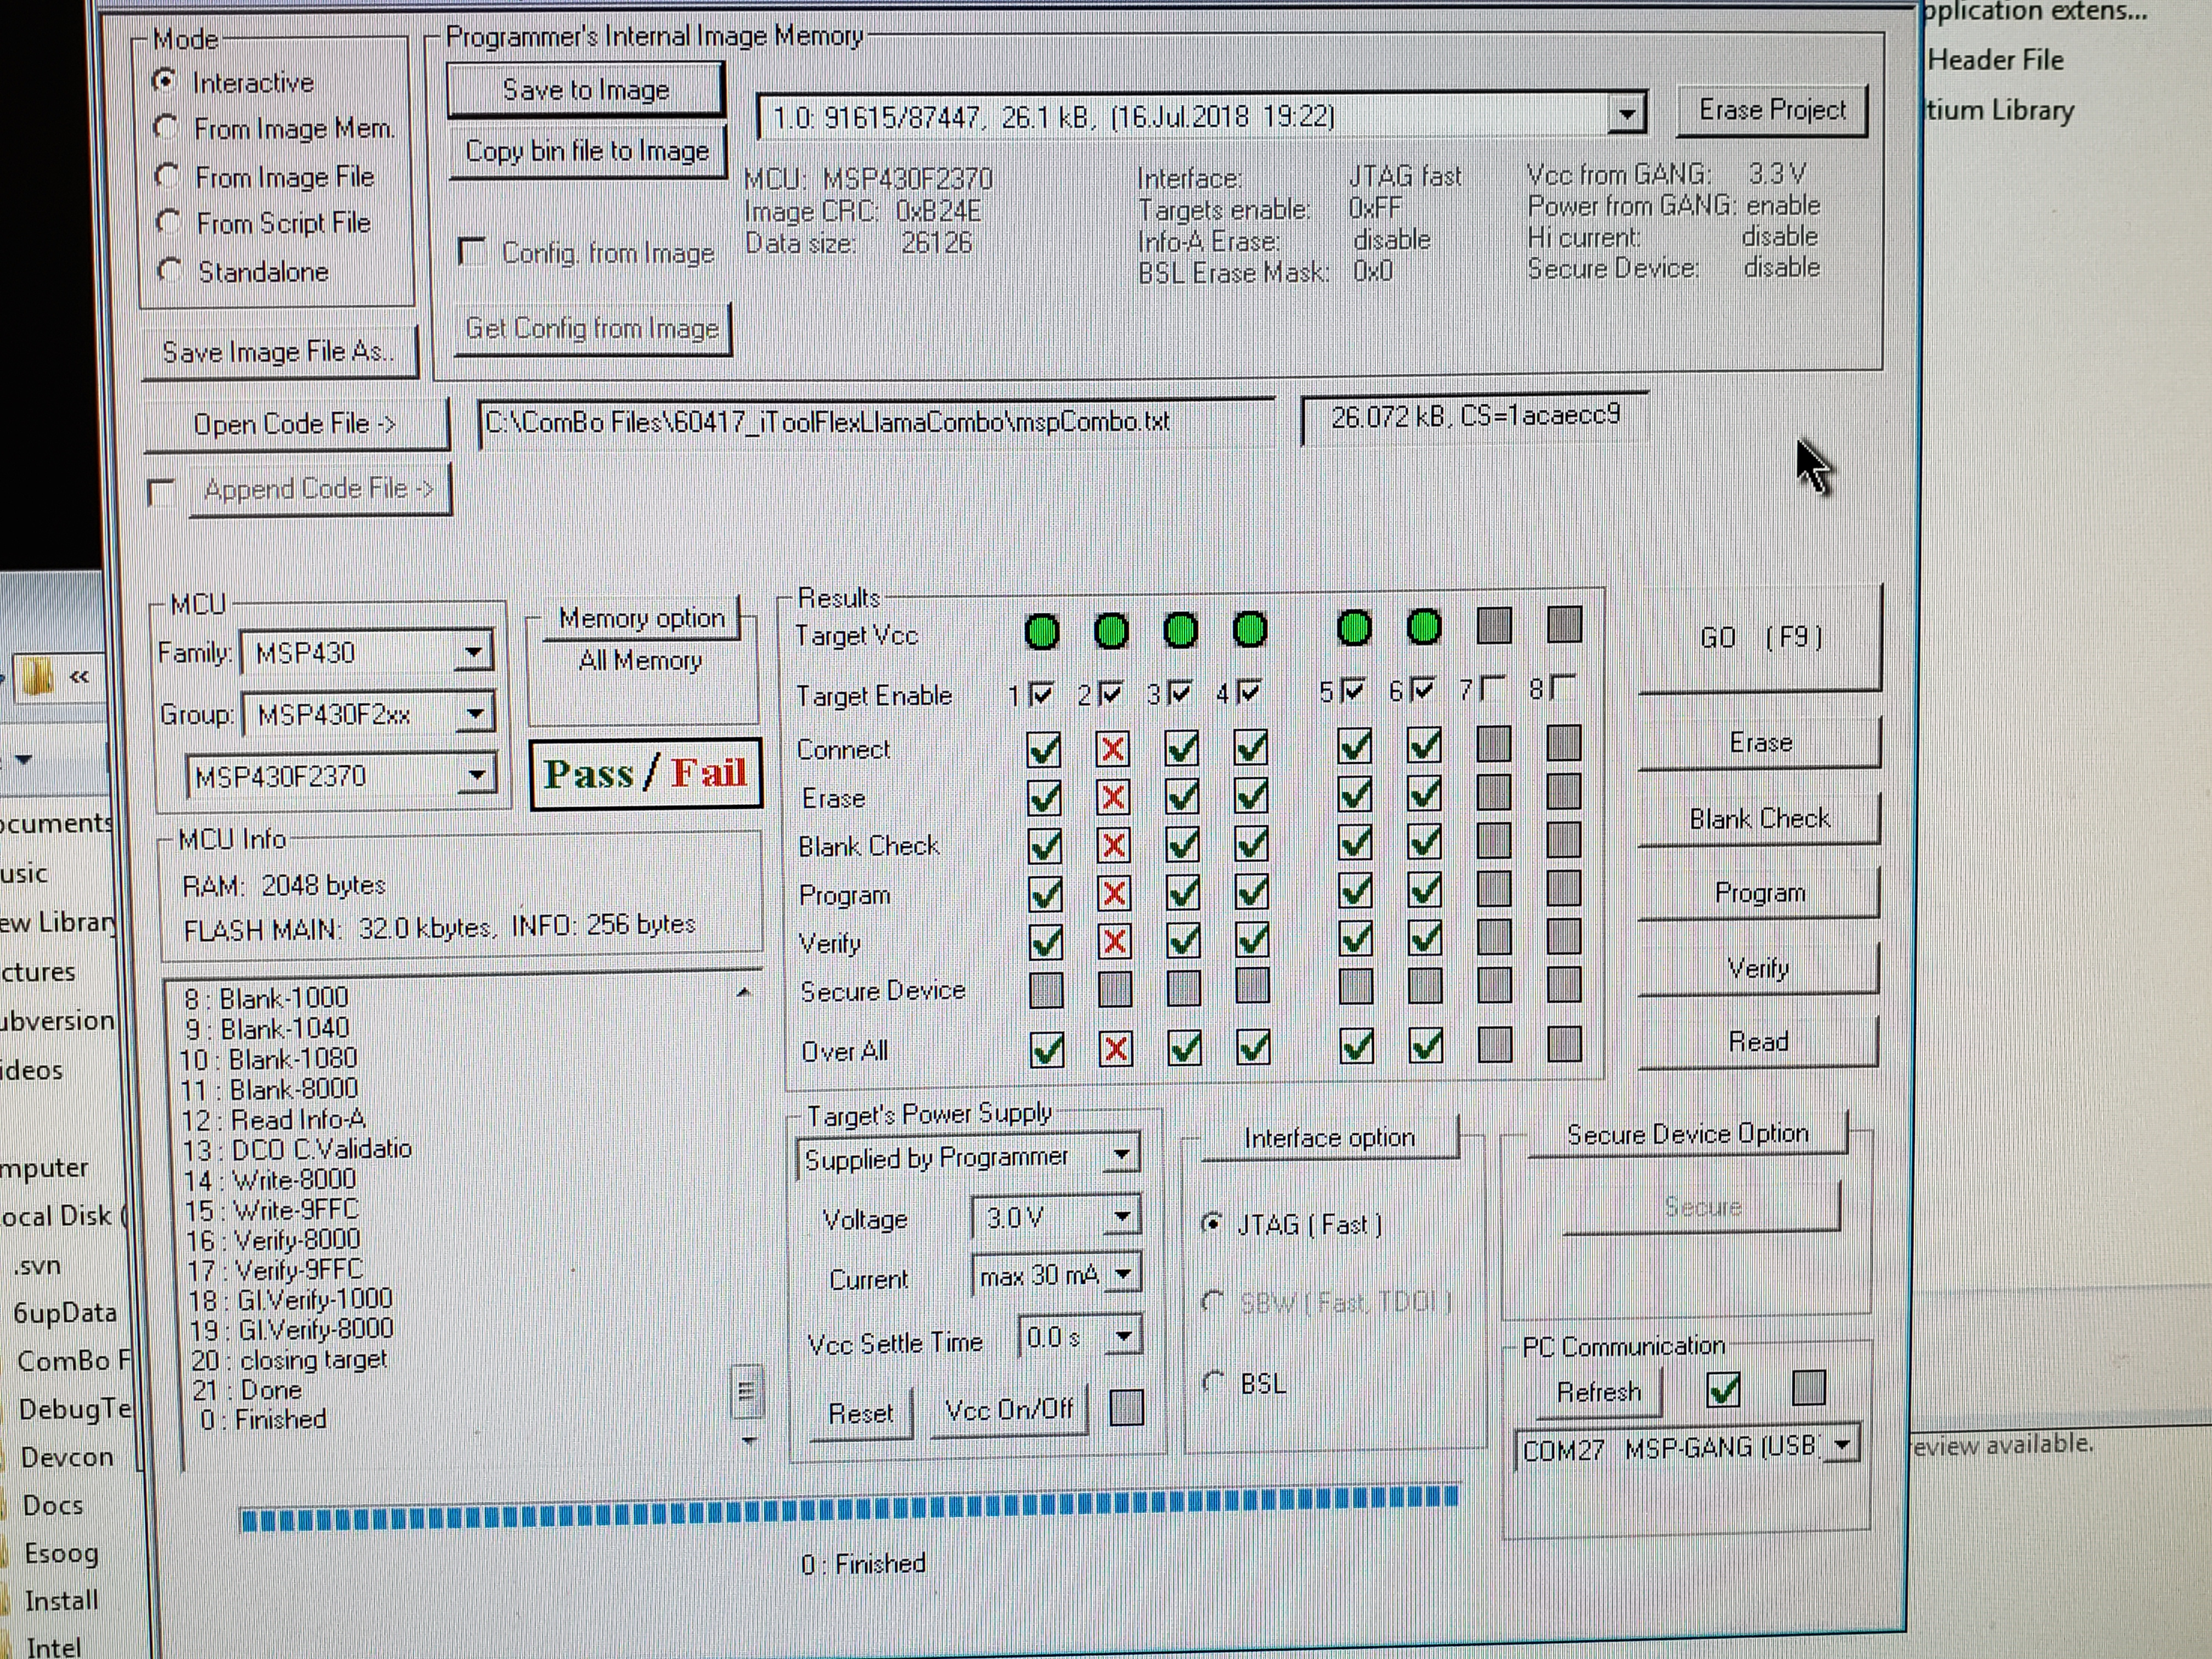Select the BSL interface radio button
Screen dimensions: 2212x1659
(1213, 1383)
